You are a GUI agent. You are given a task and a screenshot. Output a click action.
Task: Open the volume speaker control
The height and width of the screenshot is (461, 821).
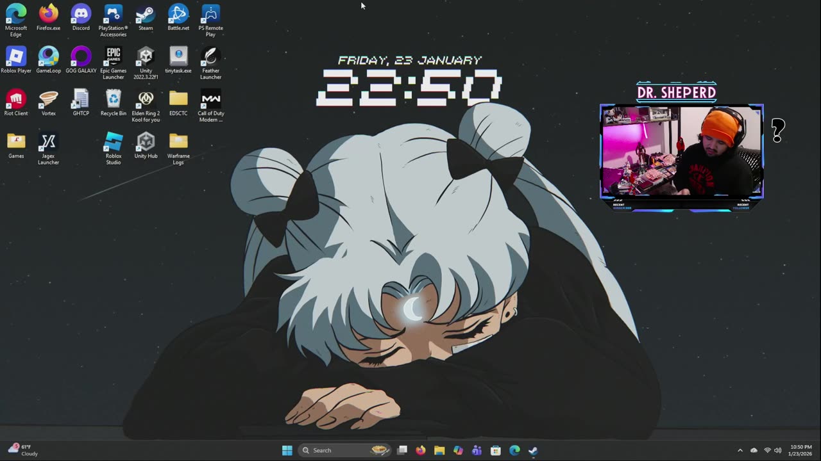[x=778, y=450]
